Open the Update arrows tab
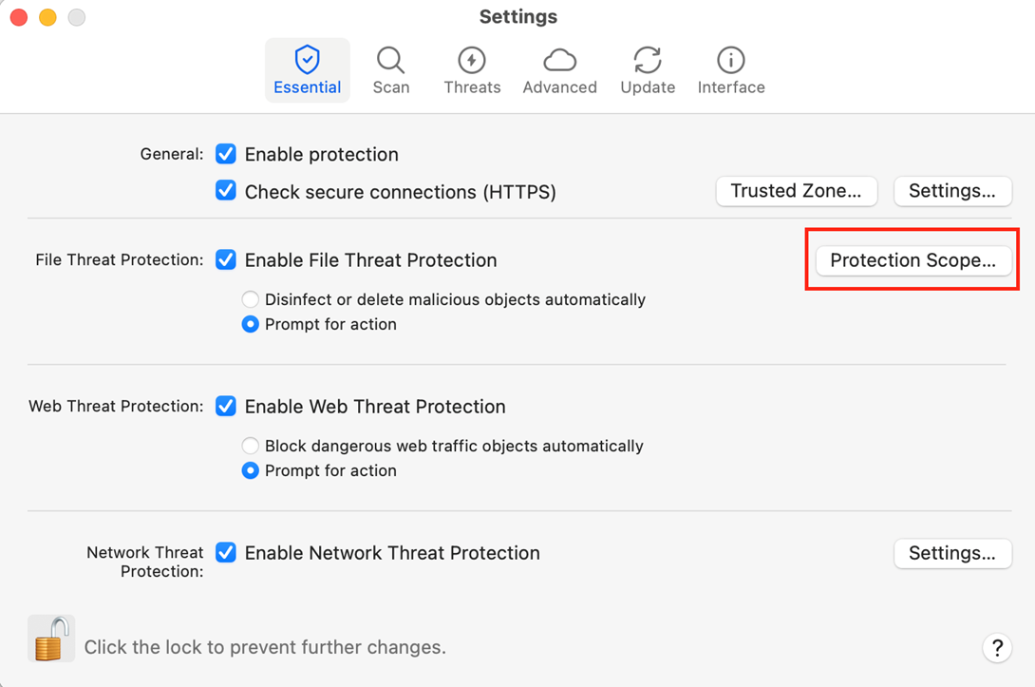This screenshot has width=1035, height=687. click(x=648, y=70)
